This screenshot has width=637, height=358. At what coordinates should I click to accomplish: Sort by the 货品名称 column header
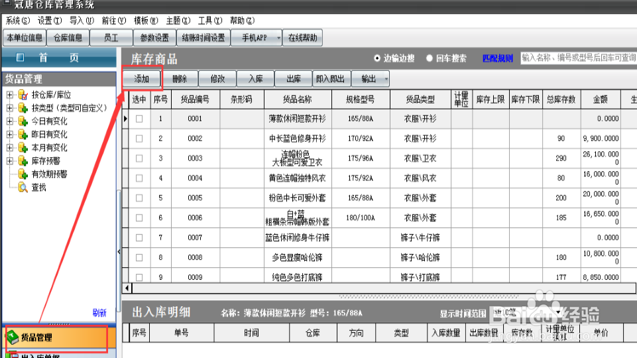pyautogui.click(x=298, y=99)
